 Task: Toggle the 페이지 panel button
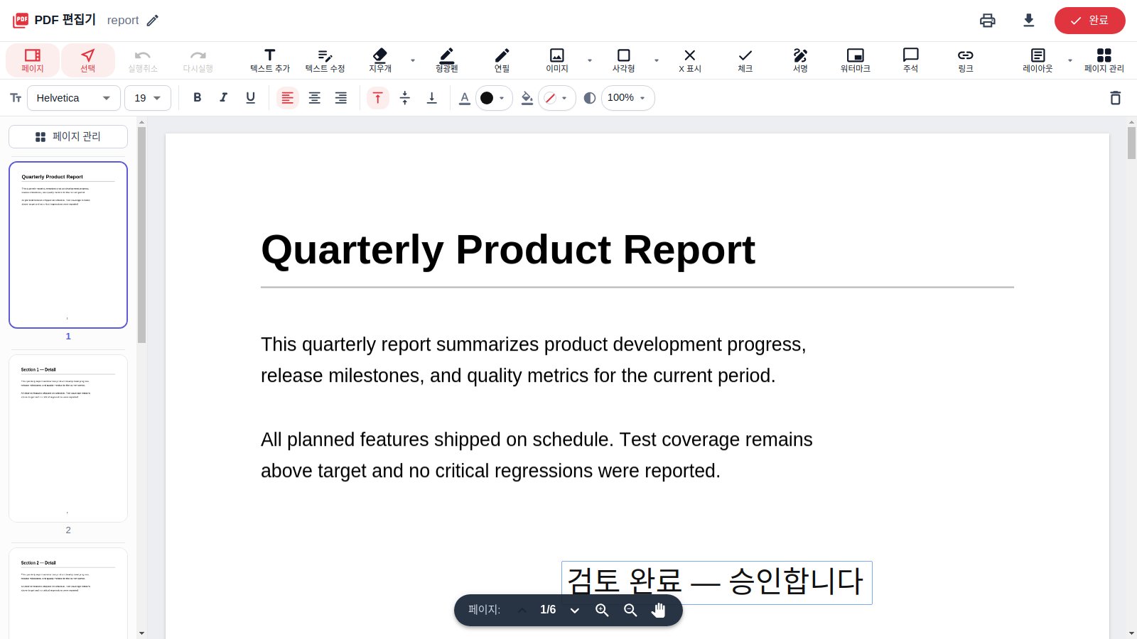(33, 60)
